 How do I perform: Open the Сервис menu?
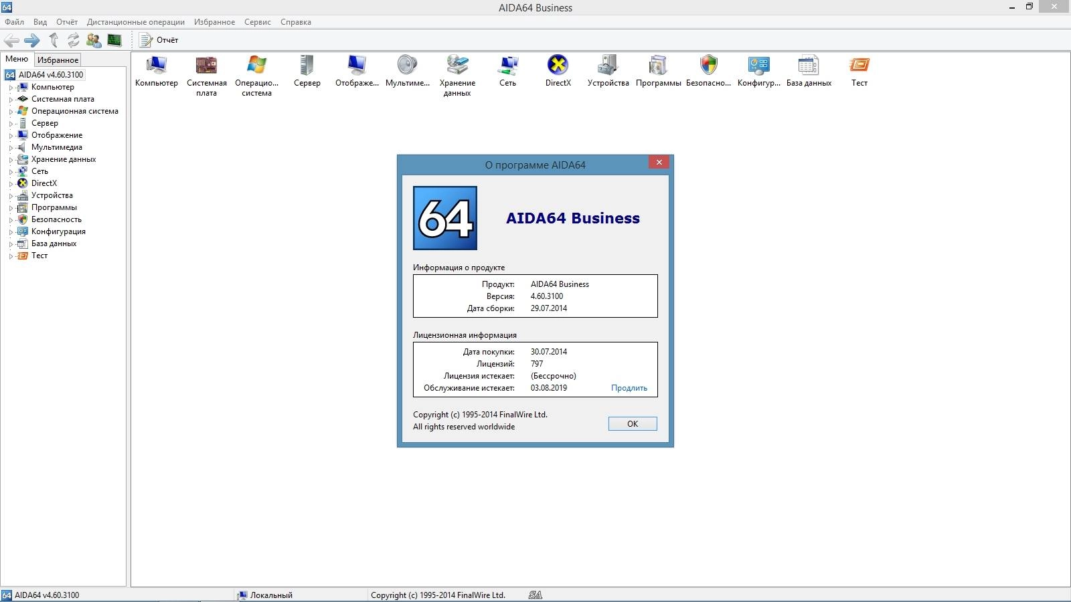point(258,22)
